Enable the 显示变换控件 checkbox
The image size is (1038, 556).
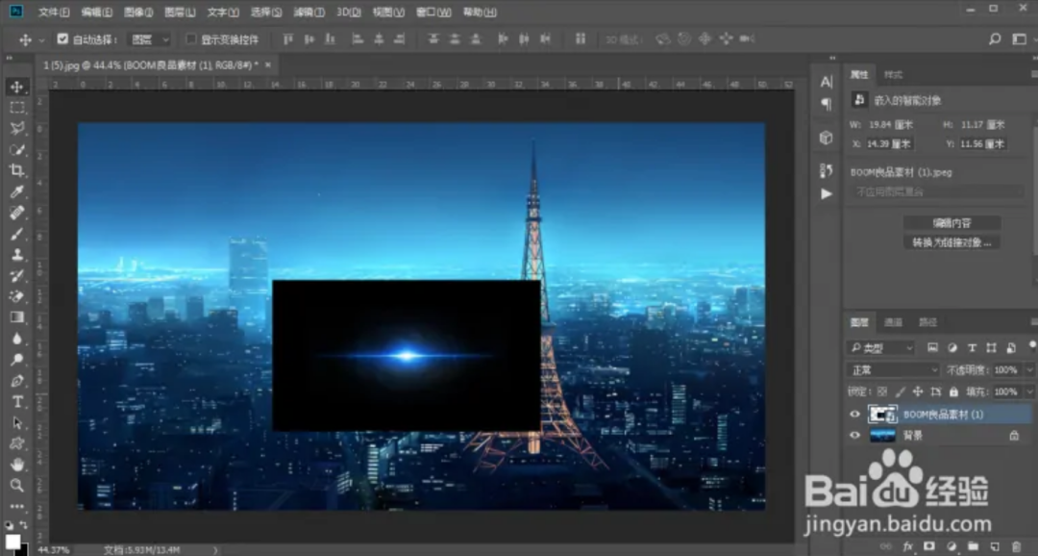pos(191,39)
